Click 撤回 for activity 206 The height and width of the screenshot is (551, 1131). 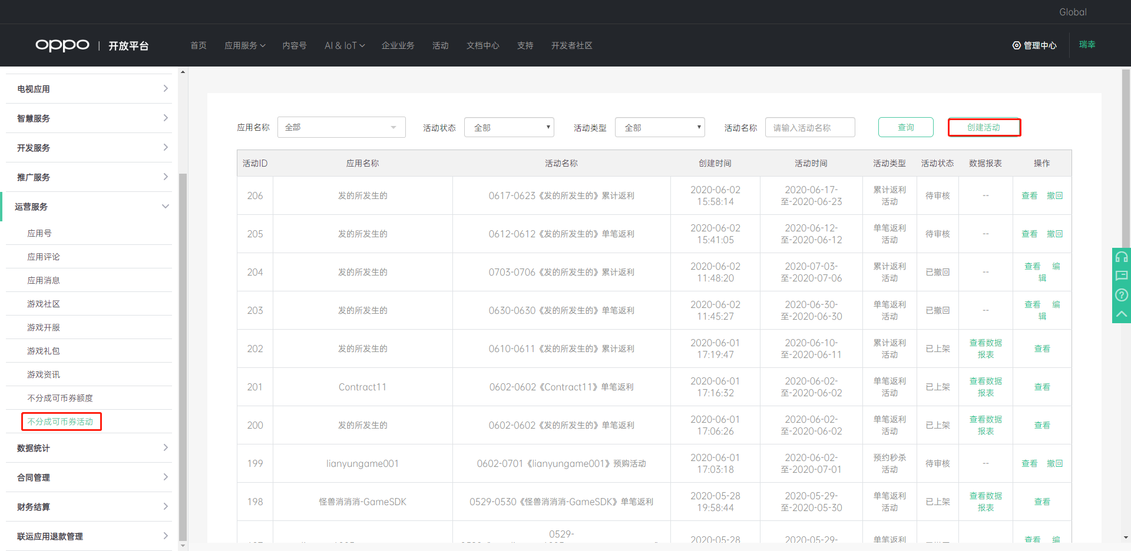[1054, 195]
